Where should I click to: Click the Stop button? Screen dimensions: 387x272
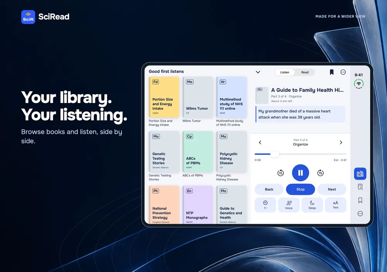point(300,189)
